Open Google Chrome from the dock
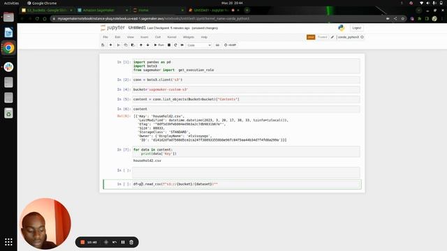The image size is (447, 251). coord(8,48)
